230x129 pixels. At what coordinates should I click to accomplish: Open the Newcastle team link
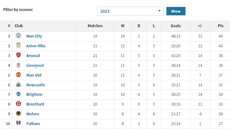click(x=36, y=85)
